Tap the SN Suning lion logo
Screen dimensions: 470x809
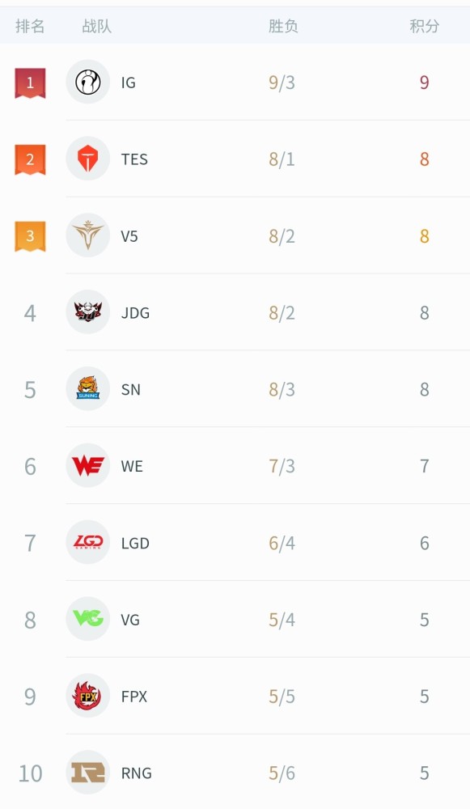point(87,389)
